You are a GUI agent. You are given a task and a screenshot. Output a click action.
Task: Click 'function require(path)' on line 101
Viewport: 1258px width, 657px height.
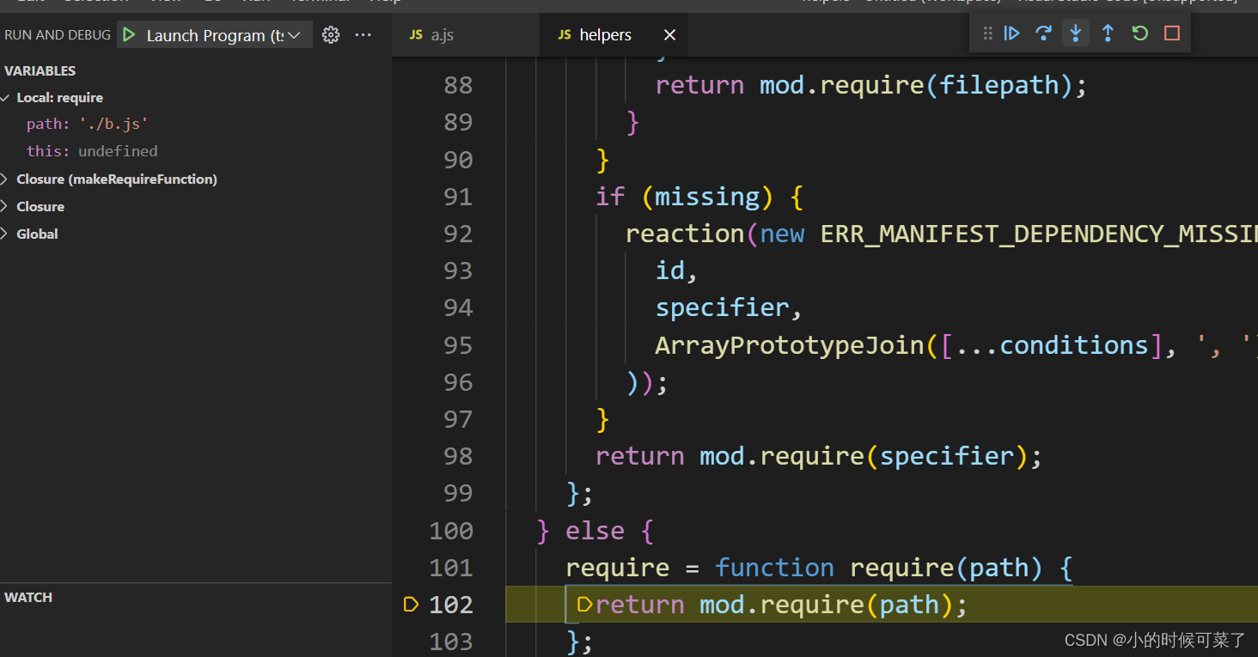[x=879, y=568]
